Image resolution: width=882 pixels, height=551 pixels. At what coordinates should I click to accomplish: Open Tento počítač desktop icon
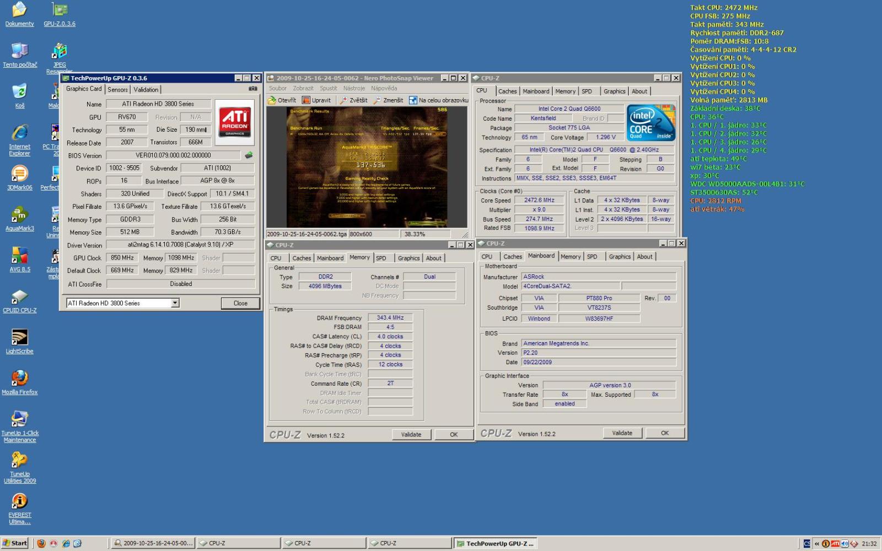20,55
